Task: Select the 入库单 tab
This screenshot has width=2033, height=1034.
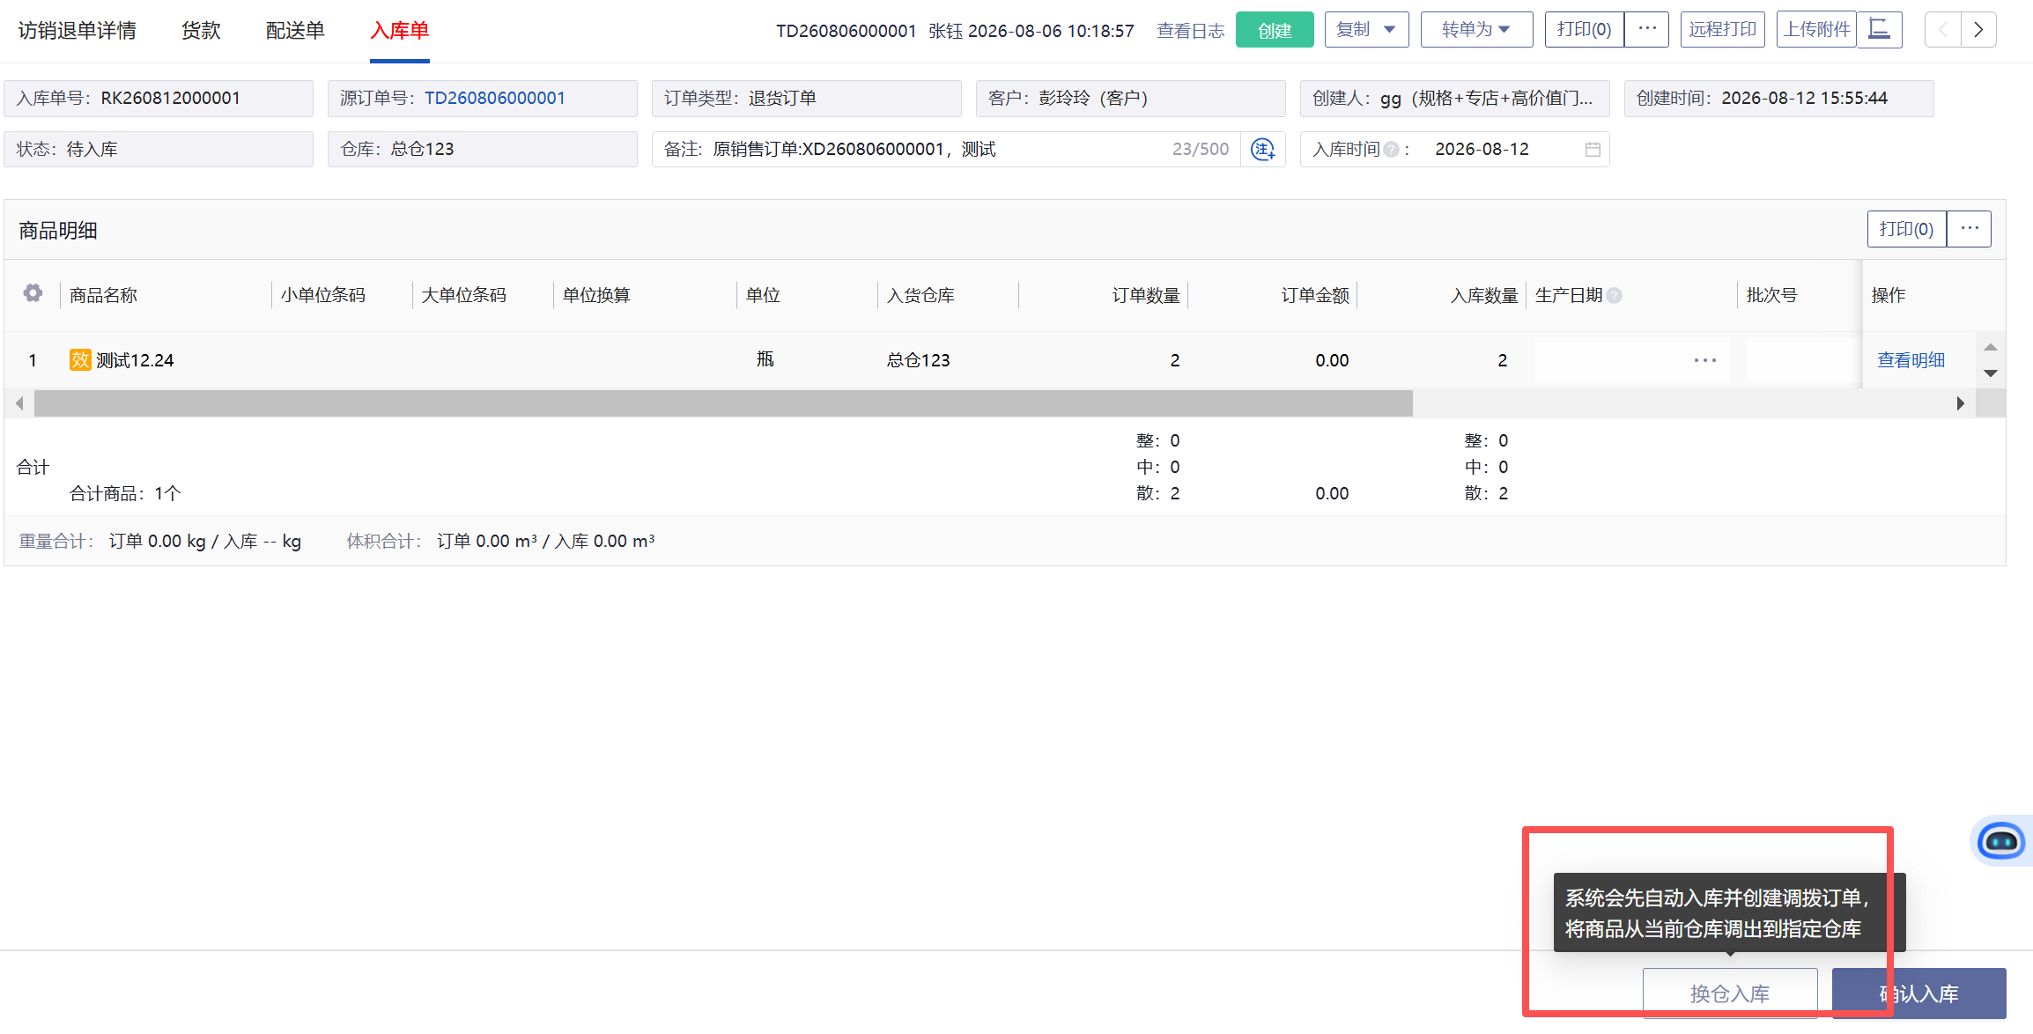Action: coord(399,31)
